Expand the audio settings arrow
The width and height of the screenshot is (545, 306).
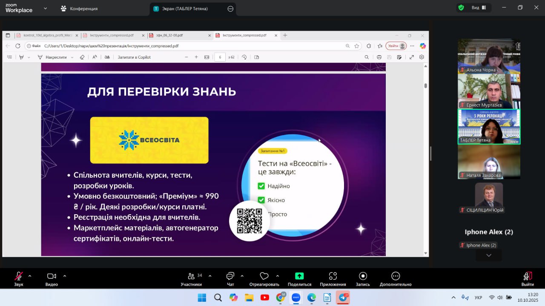coord(30,276)
